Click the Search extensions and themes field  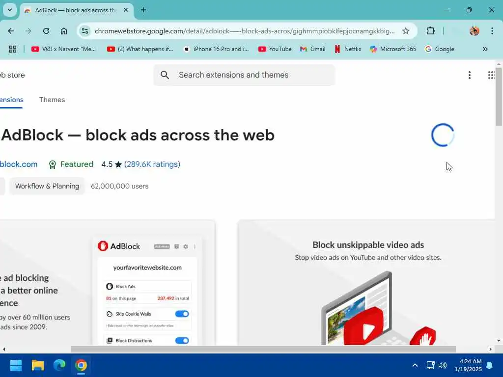coord(245,75)
